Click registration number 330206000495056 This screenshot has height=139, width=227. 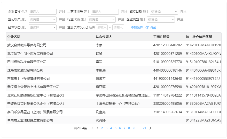[168, 103]
